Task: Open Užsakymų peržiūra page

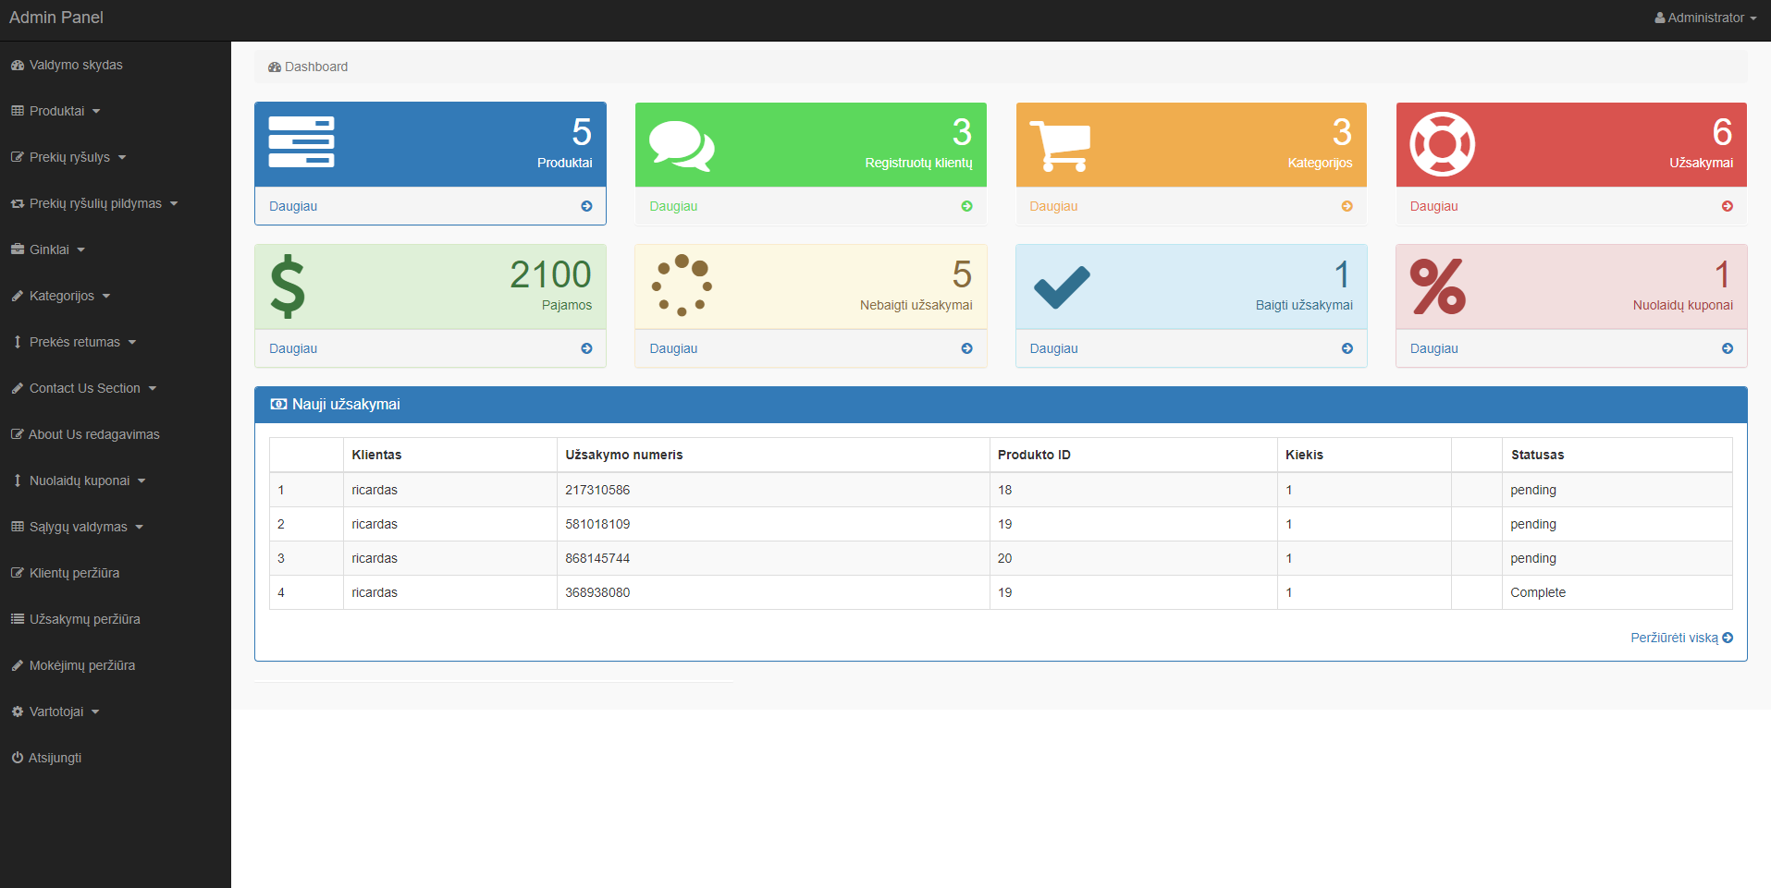Action: tap(76, 619)
